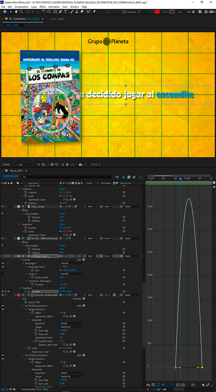
Task: Switch to the Layer (none) viewer tab
Action: pos(57,19)
